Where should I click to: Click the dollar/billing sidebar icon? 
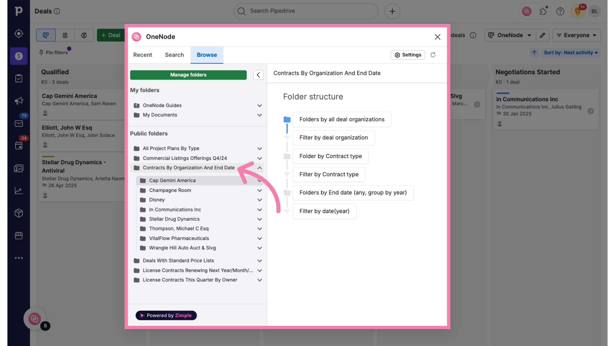pyautogui.click(x=19, y=56)
